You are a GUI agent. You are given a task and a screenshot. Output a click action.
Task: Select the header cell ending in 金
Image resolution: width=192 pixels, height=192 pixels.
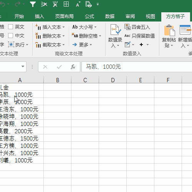[x=22, y=87]
